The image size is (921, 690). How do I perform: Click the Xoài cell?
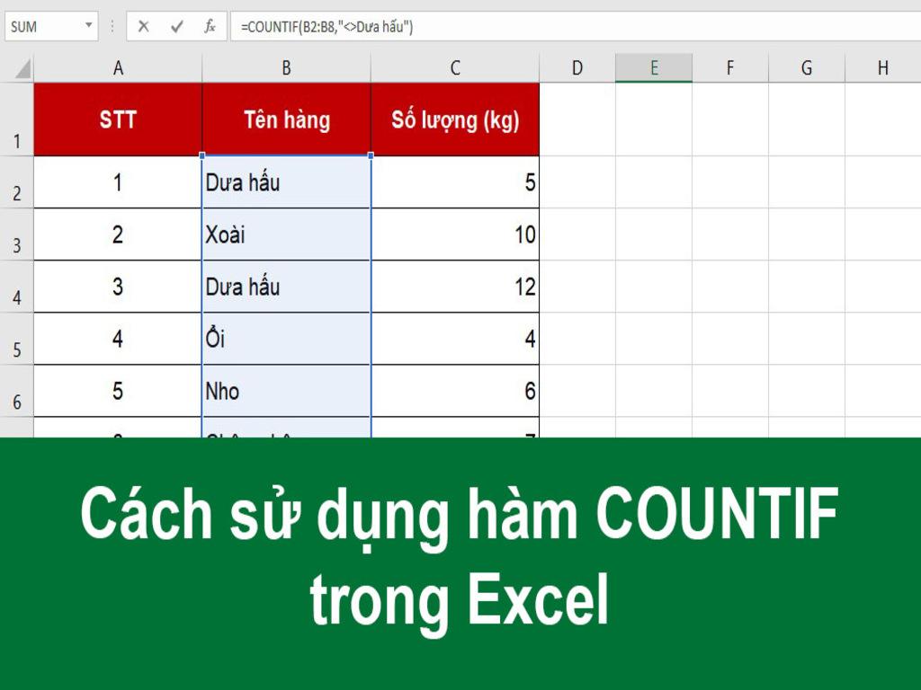[x=287, y=234]
